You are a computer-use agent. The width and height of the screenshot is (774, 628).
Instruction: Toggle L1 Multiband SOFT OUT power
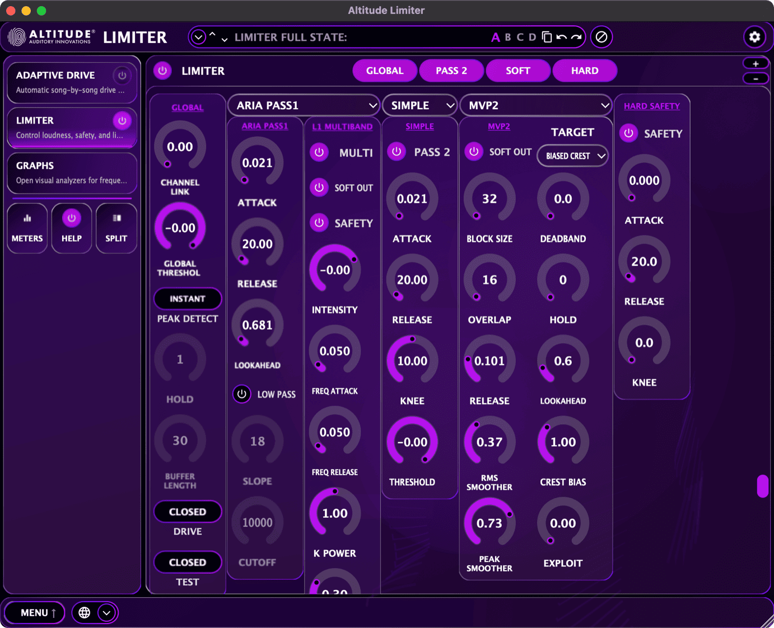coord(319,188)
